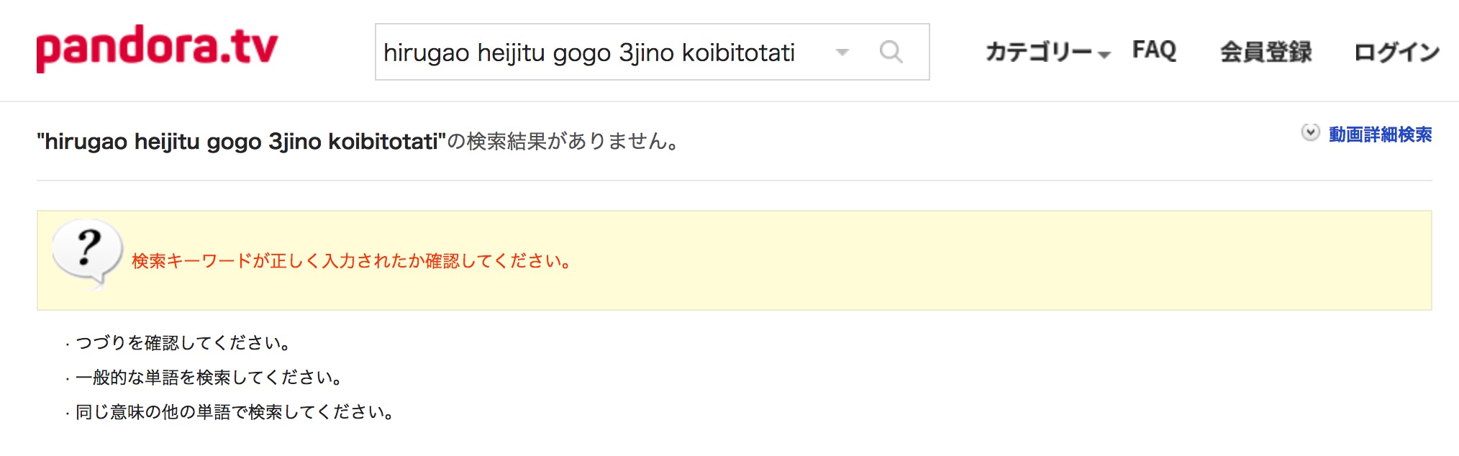Go to 会員登録 sign-up
This screenshot has height=456, width=1459.
coord(1265,52)
